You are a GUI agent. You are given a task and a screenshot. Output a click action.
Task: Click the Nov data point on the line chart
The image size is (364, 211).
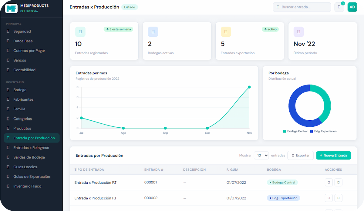point(249,87)
